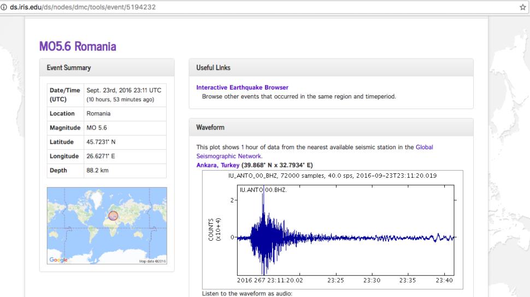The image size is (530, 297).
Task: Click the earthquake circle marker on the map
Action: [113, 216]
